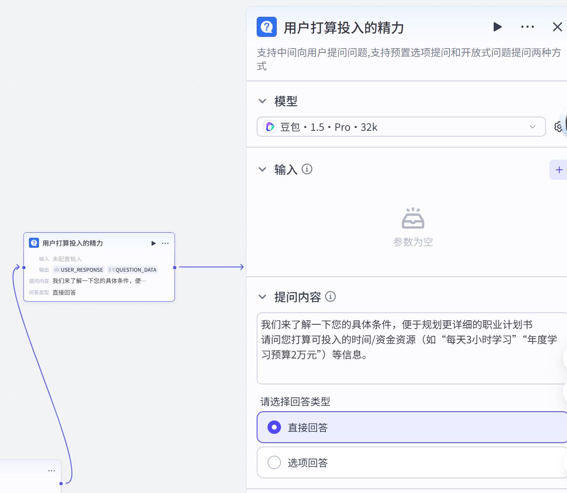Select the 直接回答 answer type

click(x=274, y=427)
